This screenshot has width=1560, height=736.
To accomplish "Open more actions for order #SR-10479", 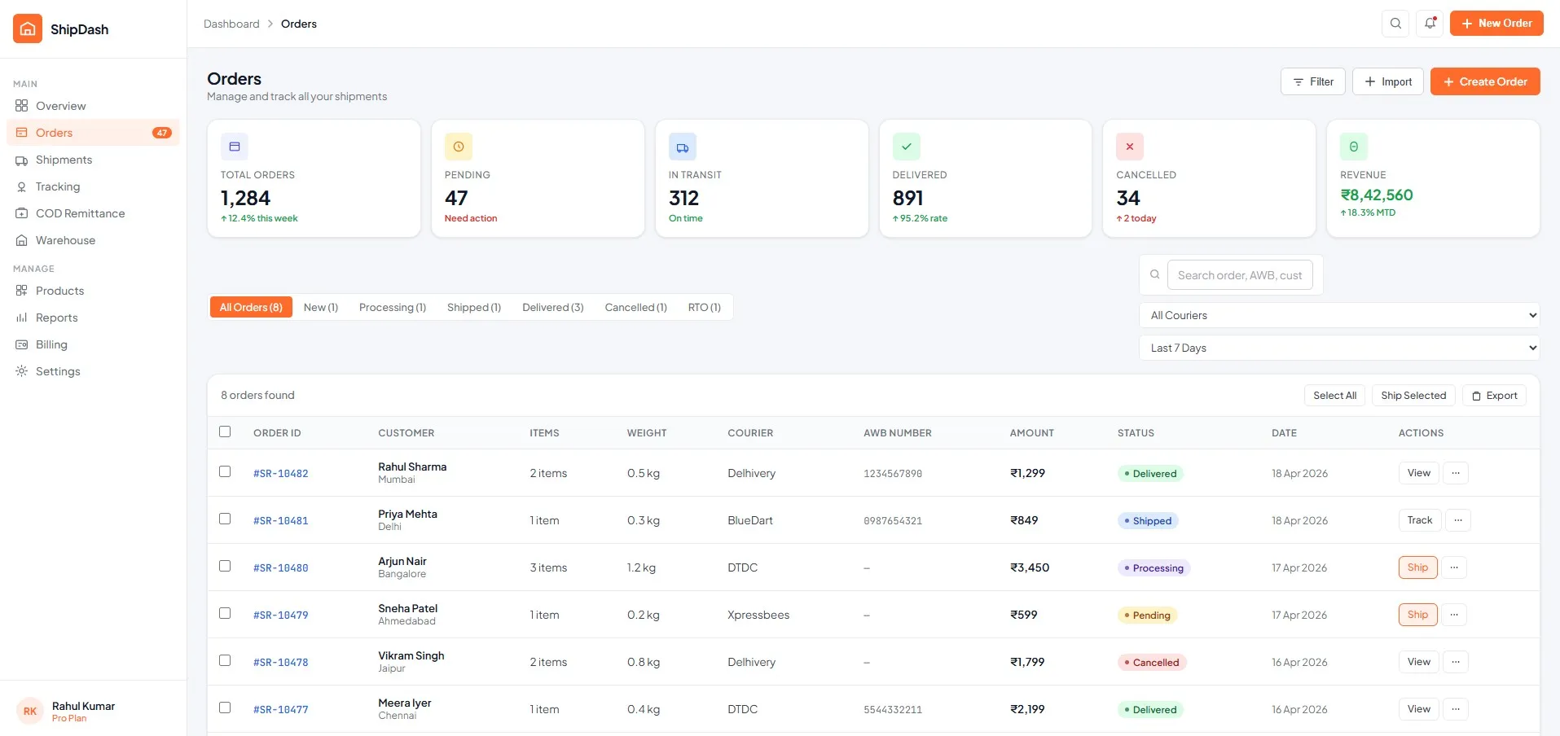I will [x=1454, y=615].
